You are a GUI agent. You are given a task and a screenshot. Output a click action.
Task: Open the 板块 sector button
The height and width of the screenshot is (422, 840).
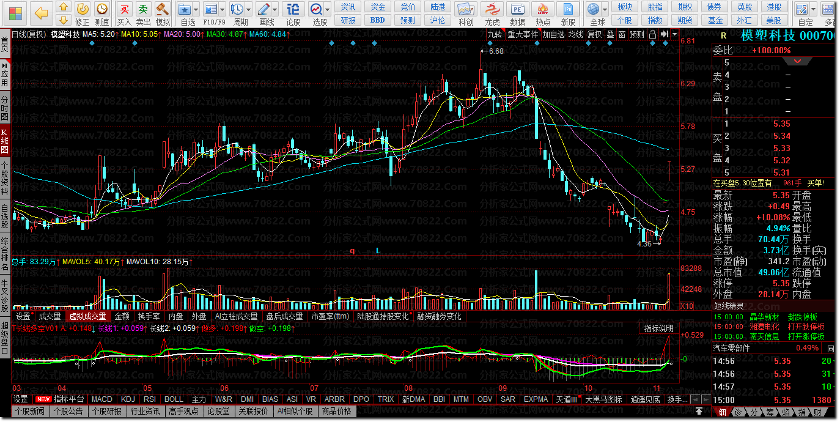[x=625, y=7]
